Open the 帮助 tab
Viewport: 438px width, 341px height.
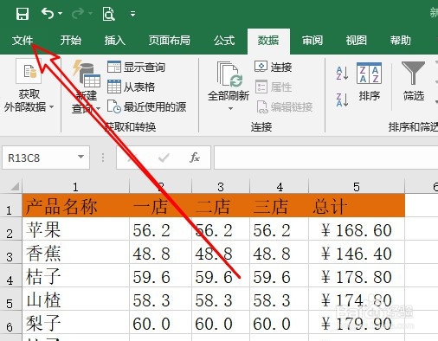401,40
